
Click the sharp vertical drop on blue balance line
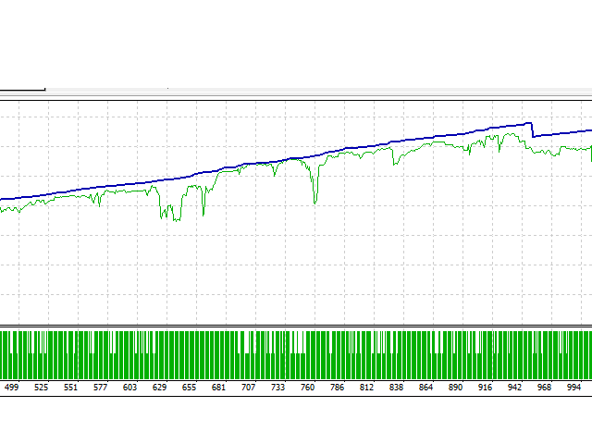tap(532, 129)
